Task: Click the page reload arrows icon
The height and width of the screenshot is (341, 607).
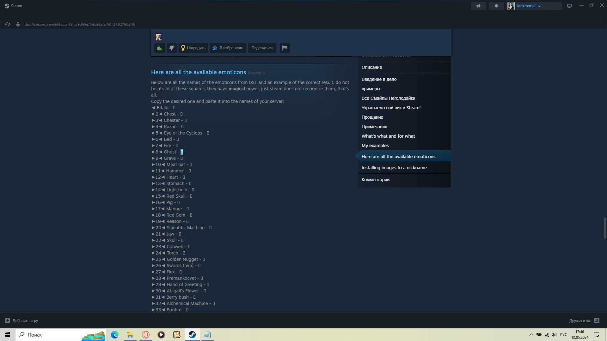Action: coord(8,24)
